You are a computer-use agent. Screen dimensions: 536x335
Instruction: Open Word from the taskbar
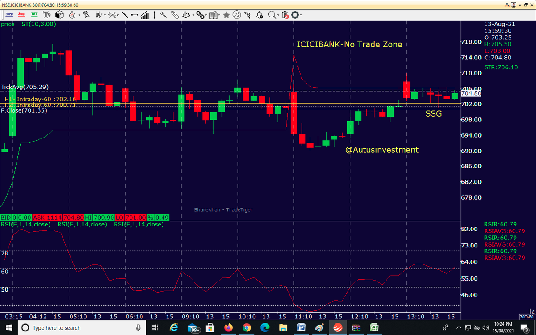click(x=301, y=327)
